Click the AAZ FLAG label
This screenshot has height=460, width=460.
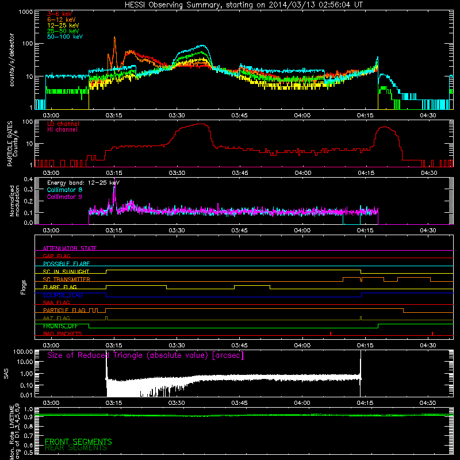click(x=56, y=318)
